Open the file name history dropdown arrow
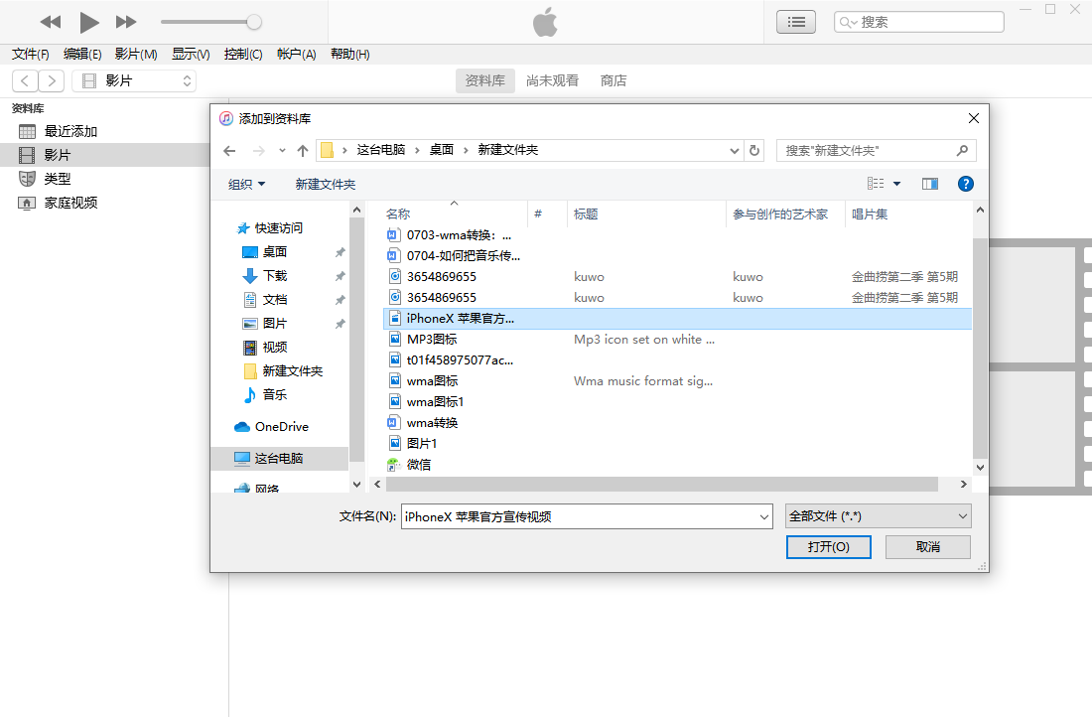 (764, 516)
